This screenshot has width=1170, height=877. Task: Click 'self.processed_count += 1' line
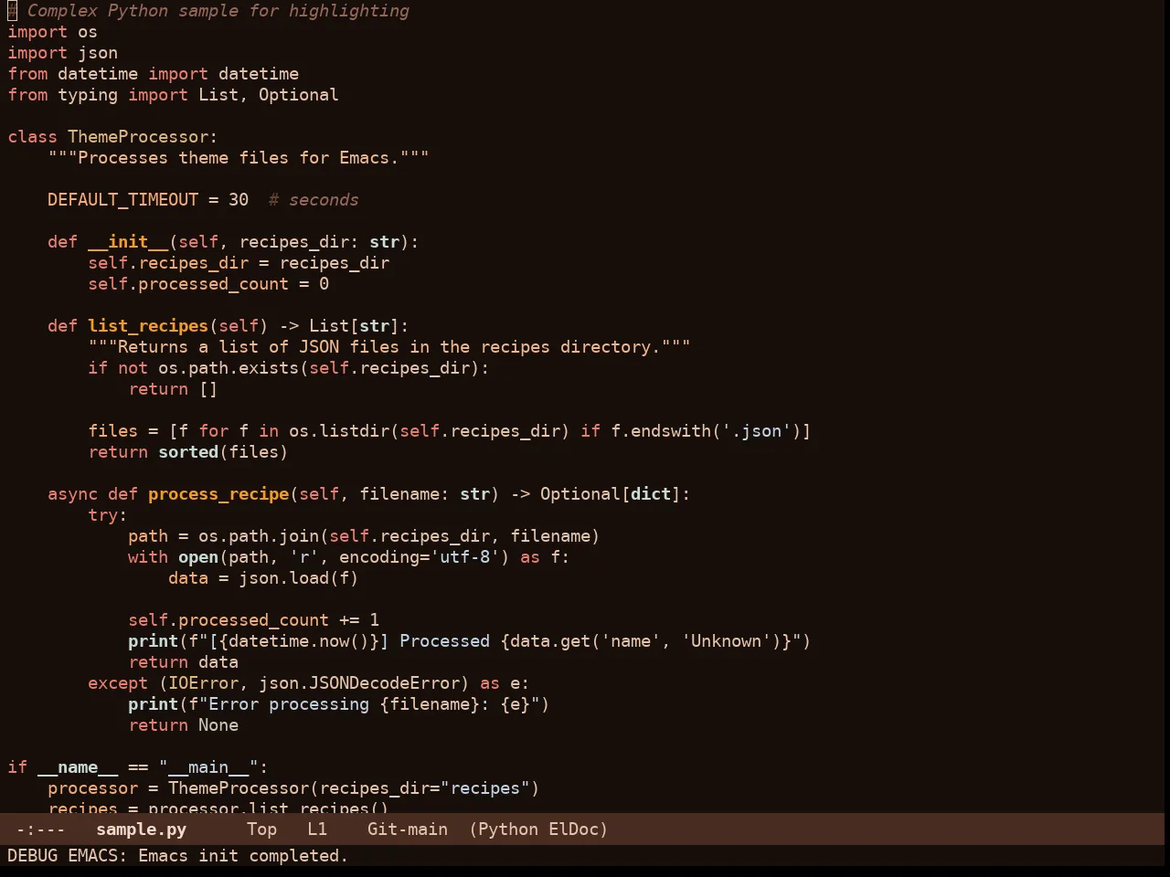[253, 620]
